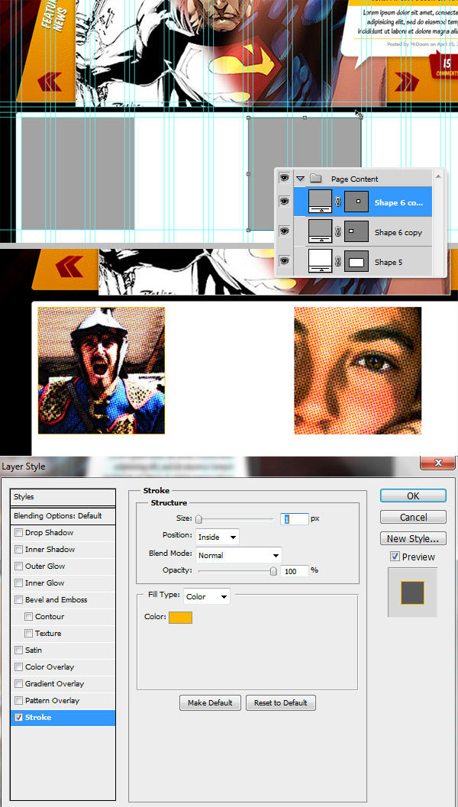Click link icon on Shape 5 layer
This screenshot has height=807, width=458.
click(x=338, y=262)
